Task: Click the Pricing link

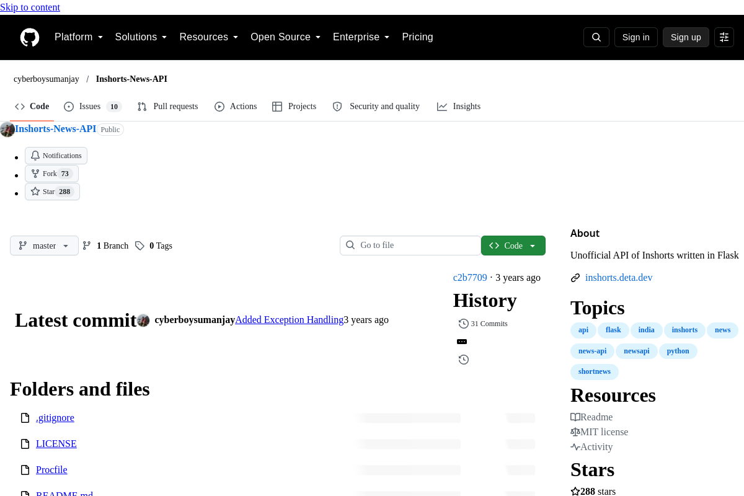Action: coord(417,37)
